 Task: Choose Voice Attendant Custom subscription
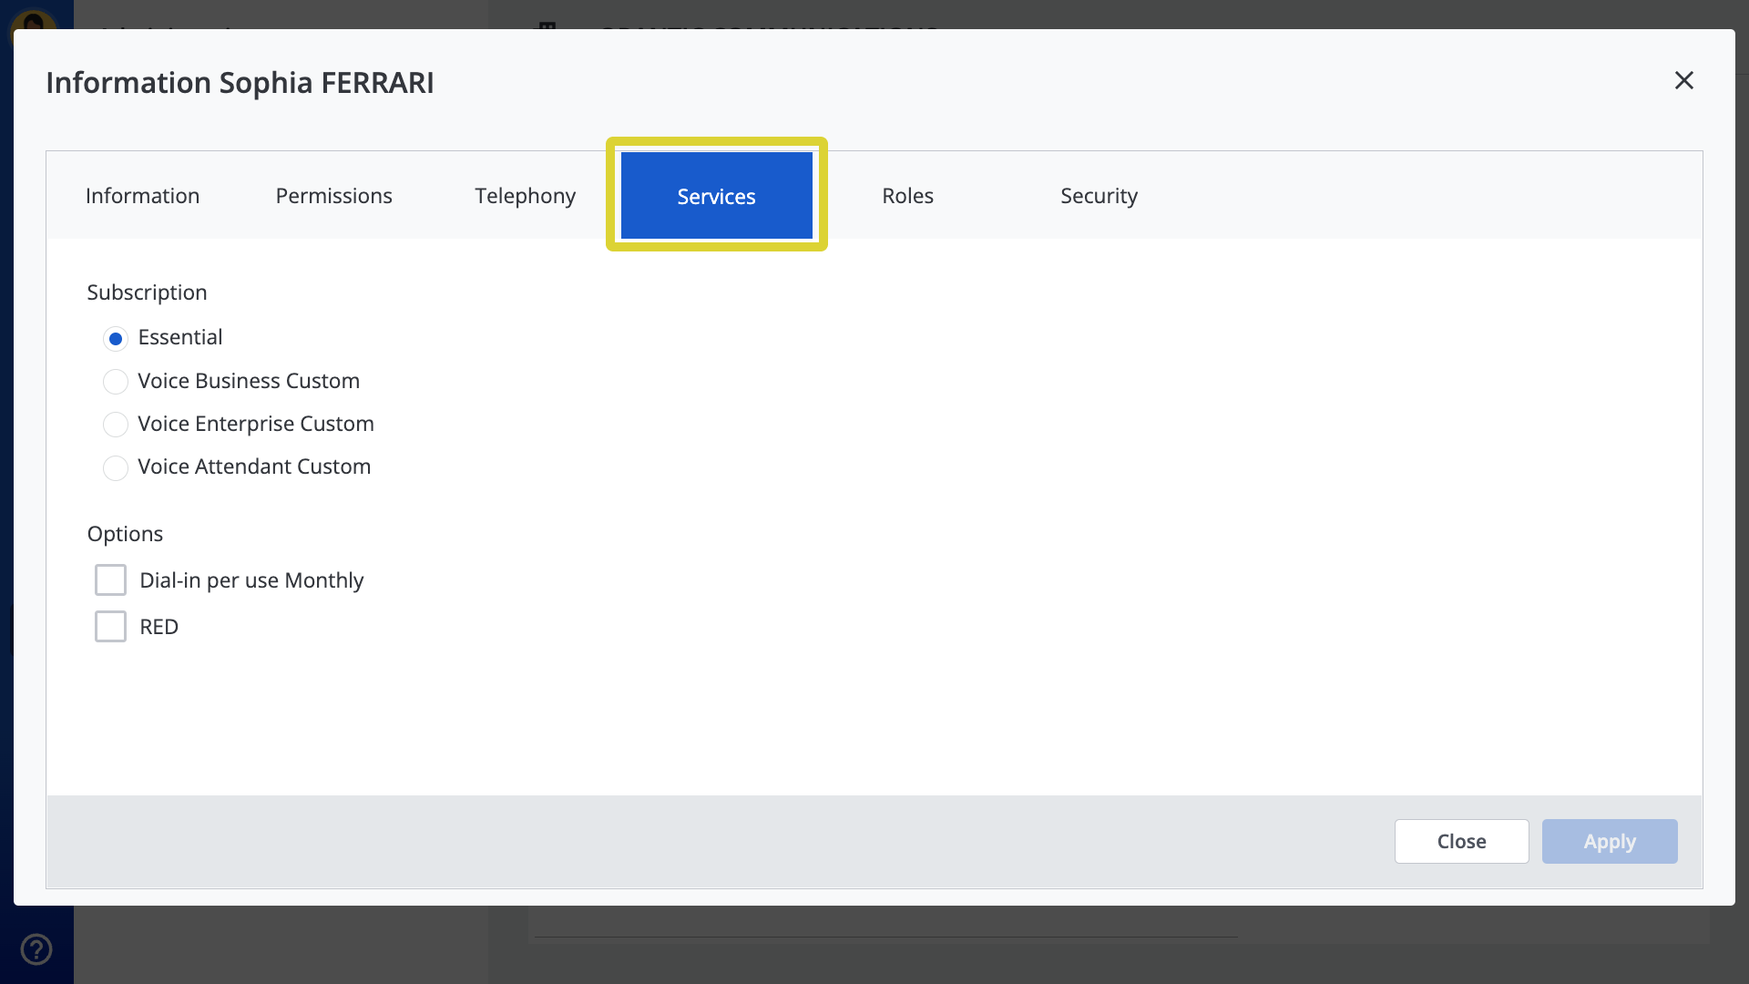[x=116, y=467]
